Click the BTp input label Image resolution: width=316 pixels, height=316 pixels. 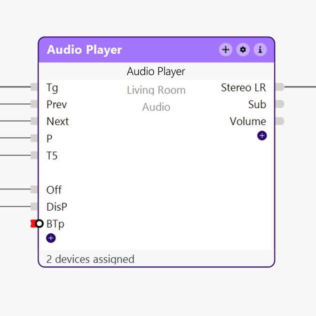(x=55, y=224)
